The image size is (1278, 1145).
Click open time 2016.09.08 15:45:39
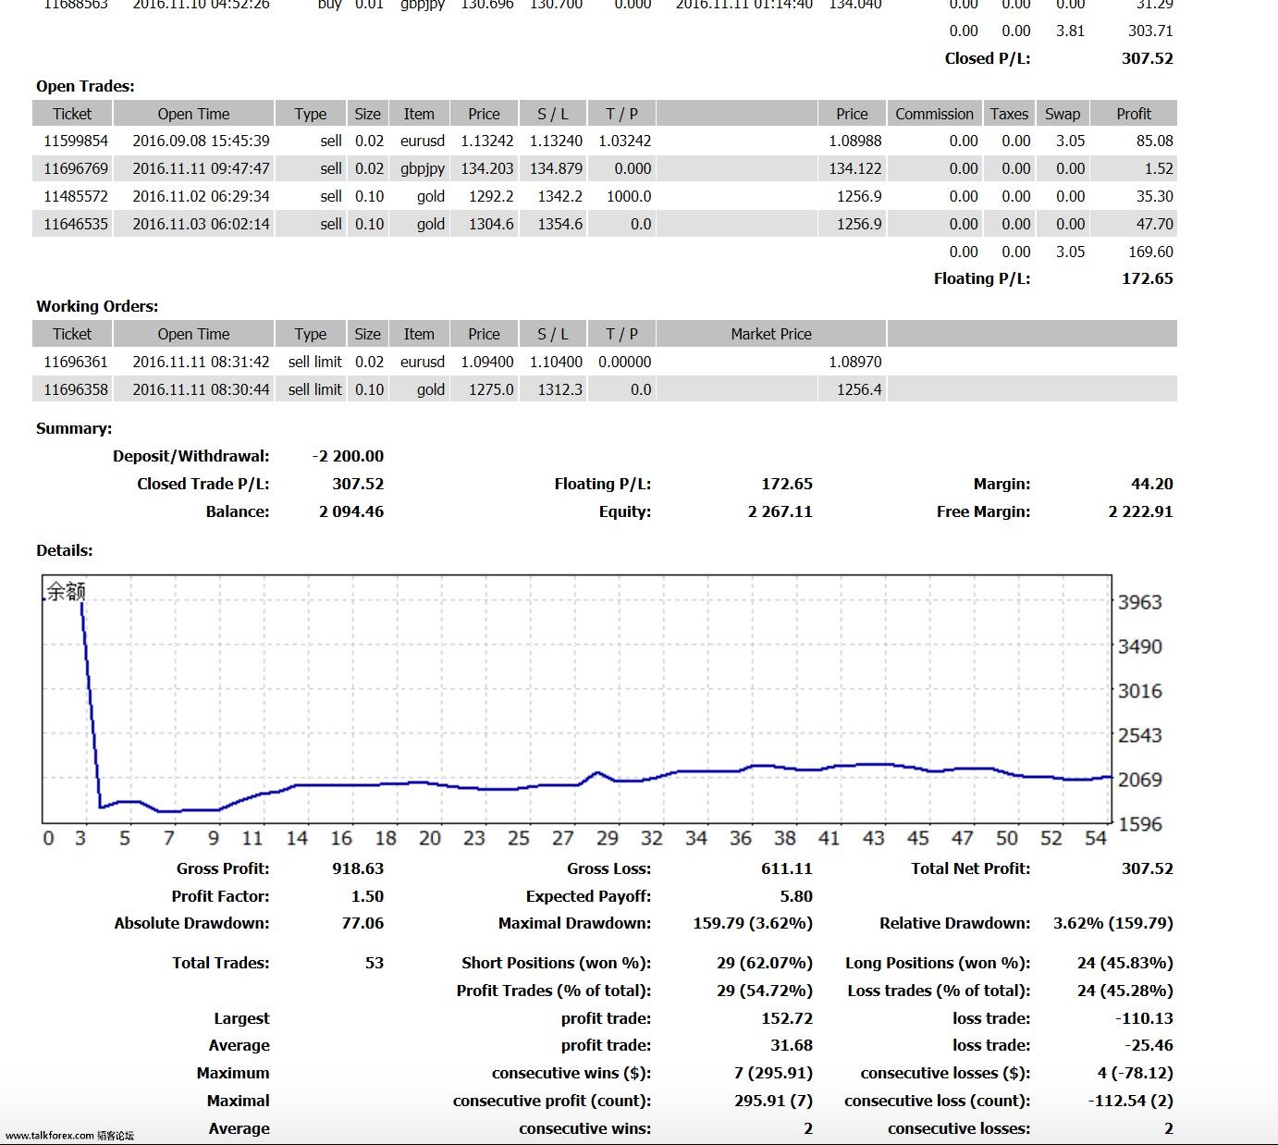201,141
